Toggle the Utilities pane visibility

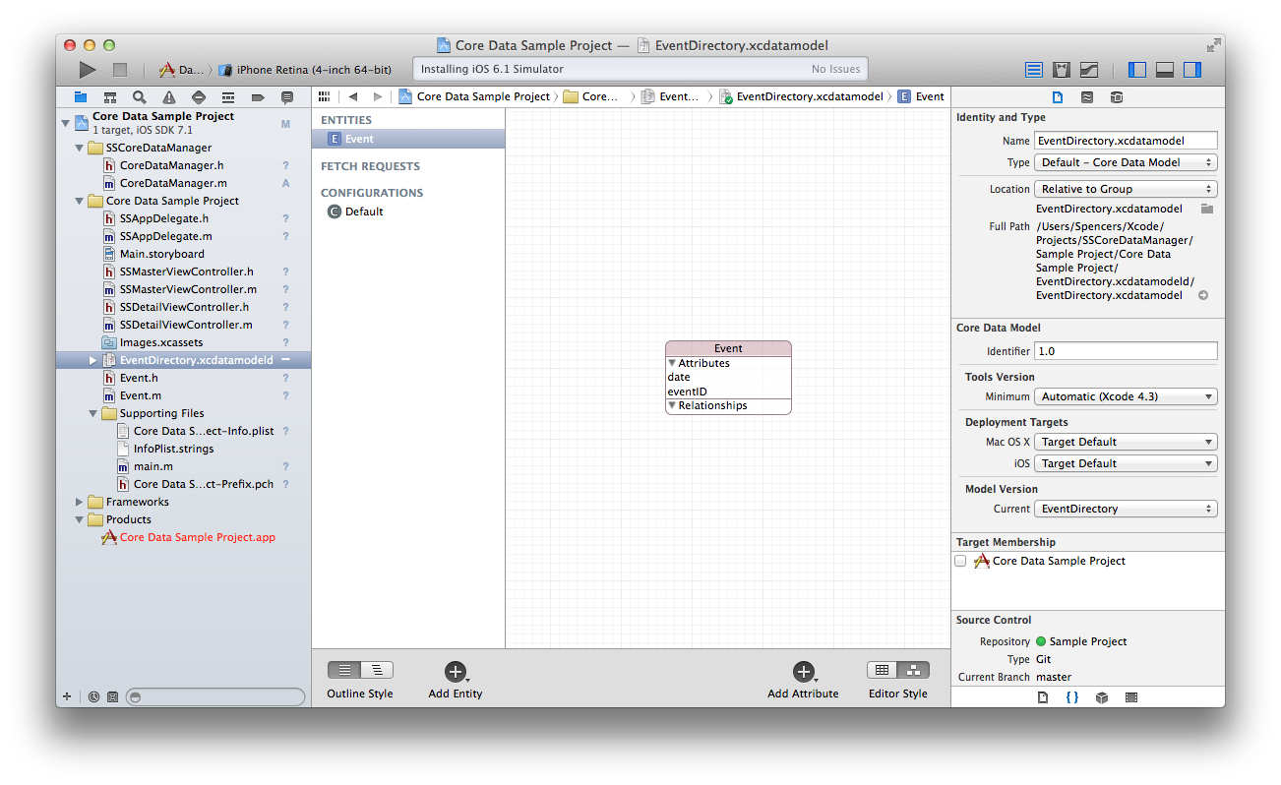coord(1192,70)
